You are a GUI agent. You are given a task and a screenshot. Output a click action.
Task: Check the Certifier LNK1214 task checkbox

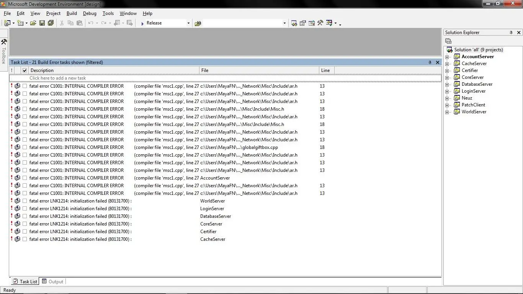(25, 232)
